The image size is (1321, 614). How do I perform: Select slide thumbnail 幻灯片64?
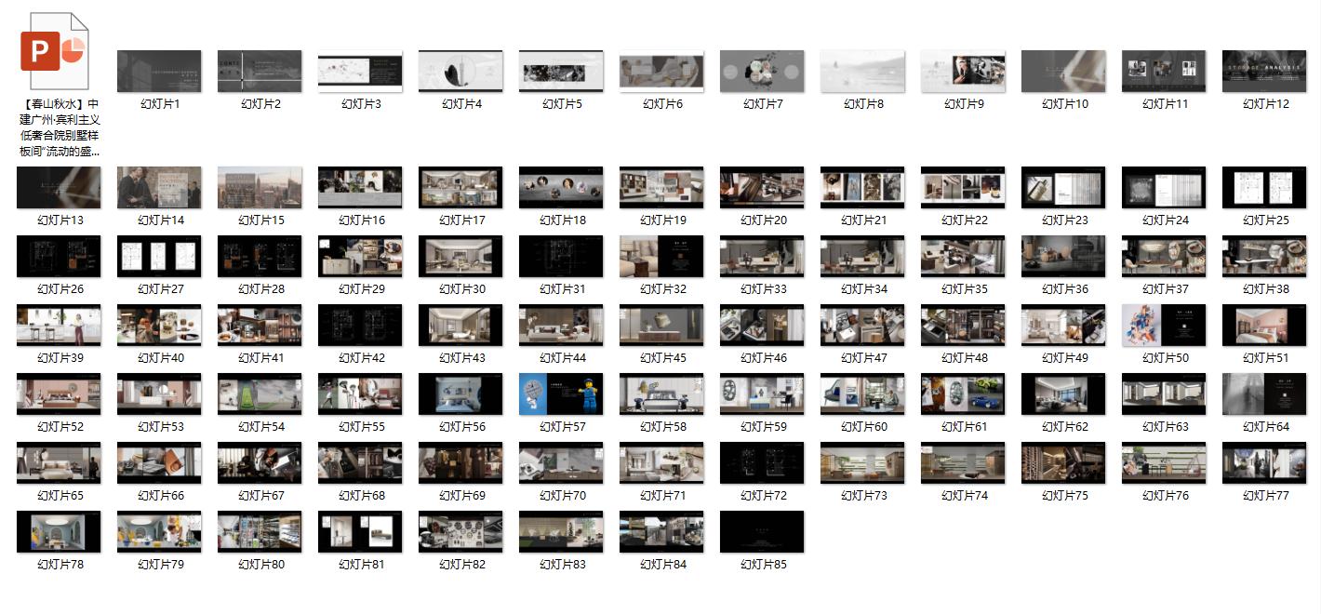[x=1264, y=394]
